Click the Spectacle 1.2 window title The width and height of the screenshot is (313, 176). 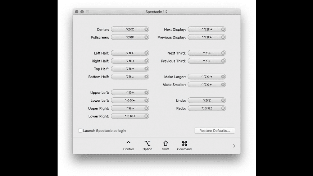coord(156,12)
